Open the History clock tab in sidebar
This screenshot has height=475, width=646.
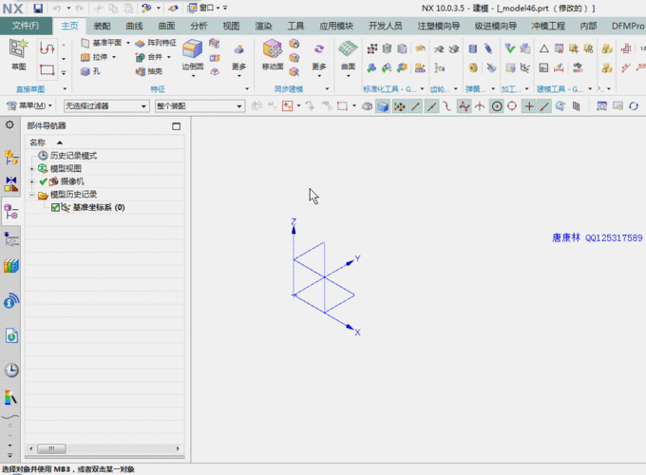[x=10, y=370]
